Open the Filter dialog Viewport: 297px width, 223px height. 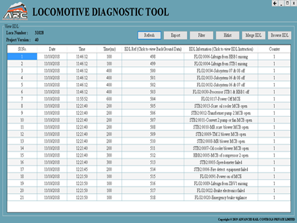[x=201, y=36]
